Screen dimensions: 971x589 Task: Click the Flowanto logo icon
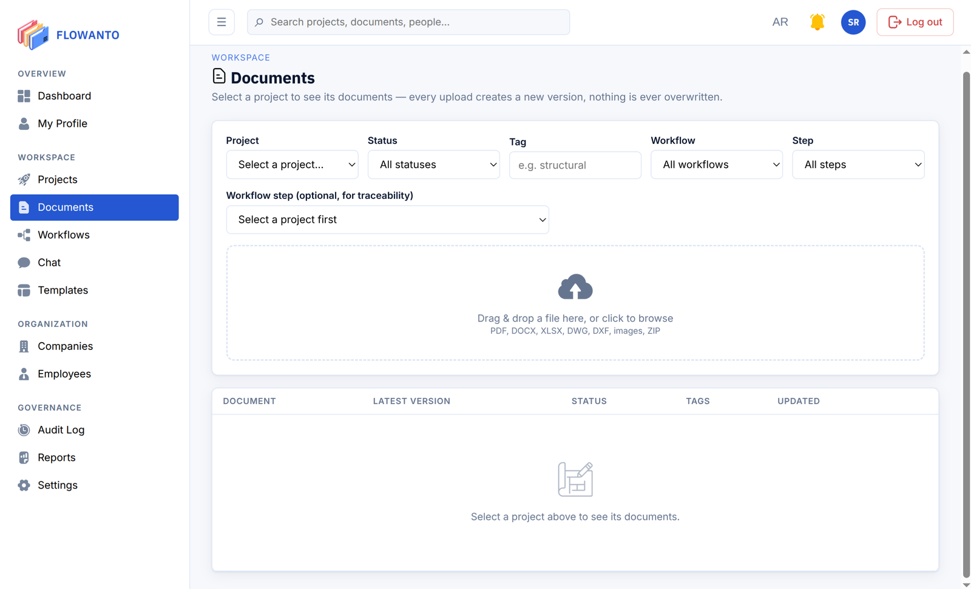point(33,35)
